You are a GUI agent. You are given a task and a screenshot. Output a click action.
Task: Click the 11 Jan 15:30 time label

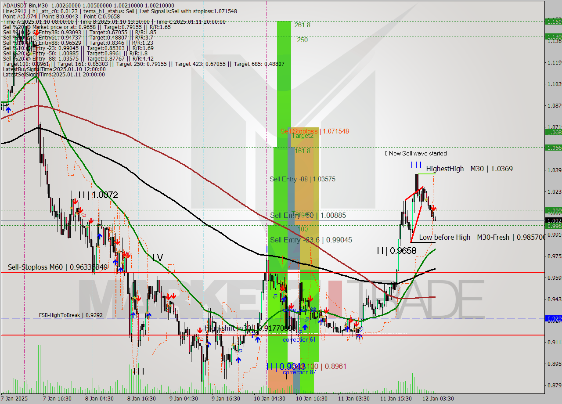point(396,398)
